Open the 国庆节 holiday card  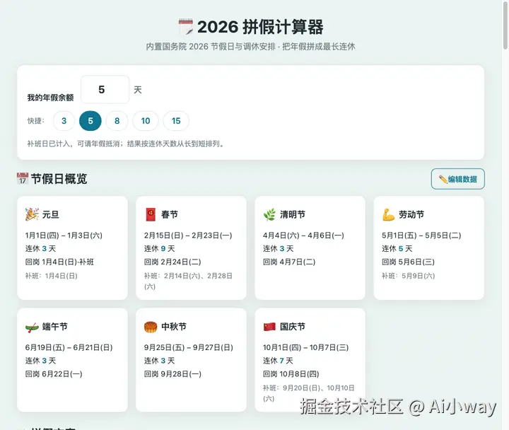[310, 360]
